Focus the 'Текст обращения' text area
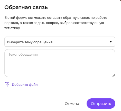The image size is (121, 111). pos(60,63)
